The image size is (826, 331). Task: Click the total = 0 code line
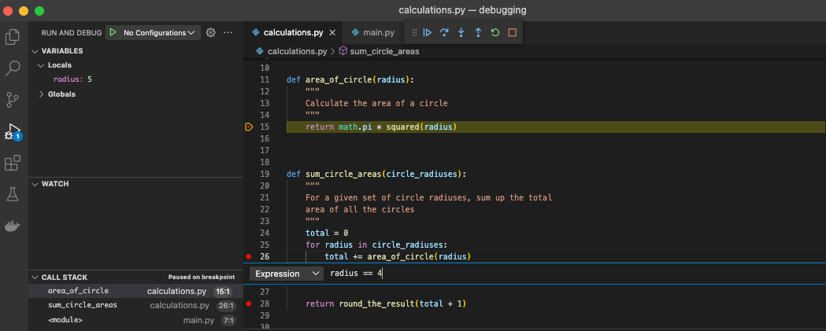327,234
